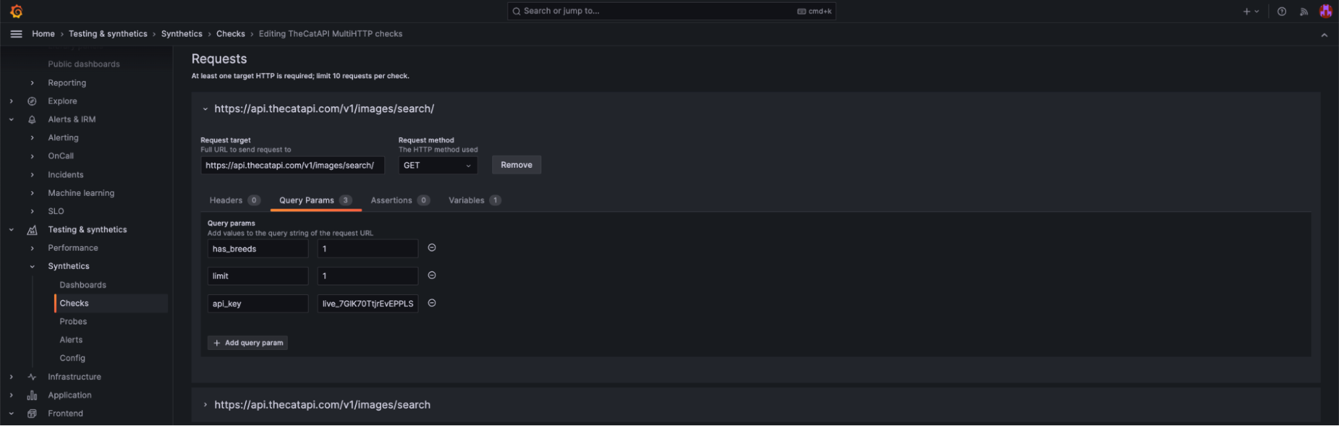Click Add query param button
1339x426 pixels.
tap(248, 343)
